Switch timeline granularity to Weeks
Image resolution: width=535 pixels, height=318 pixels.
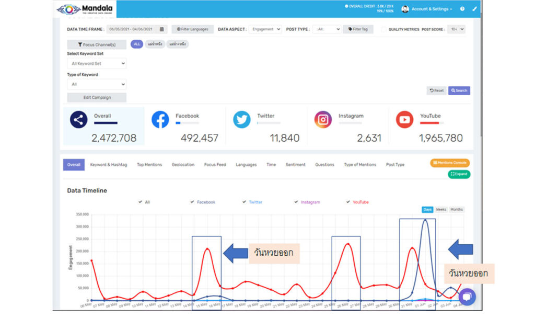[x=441, y=210]
